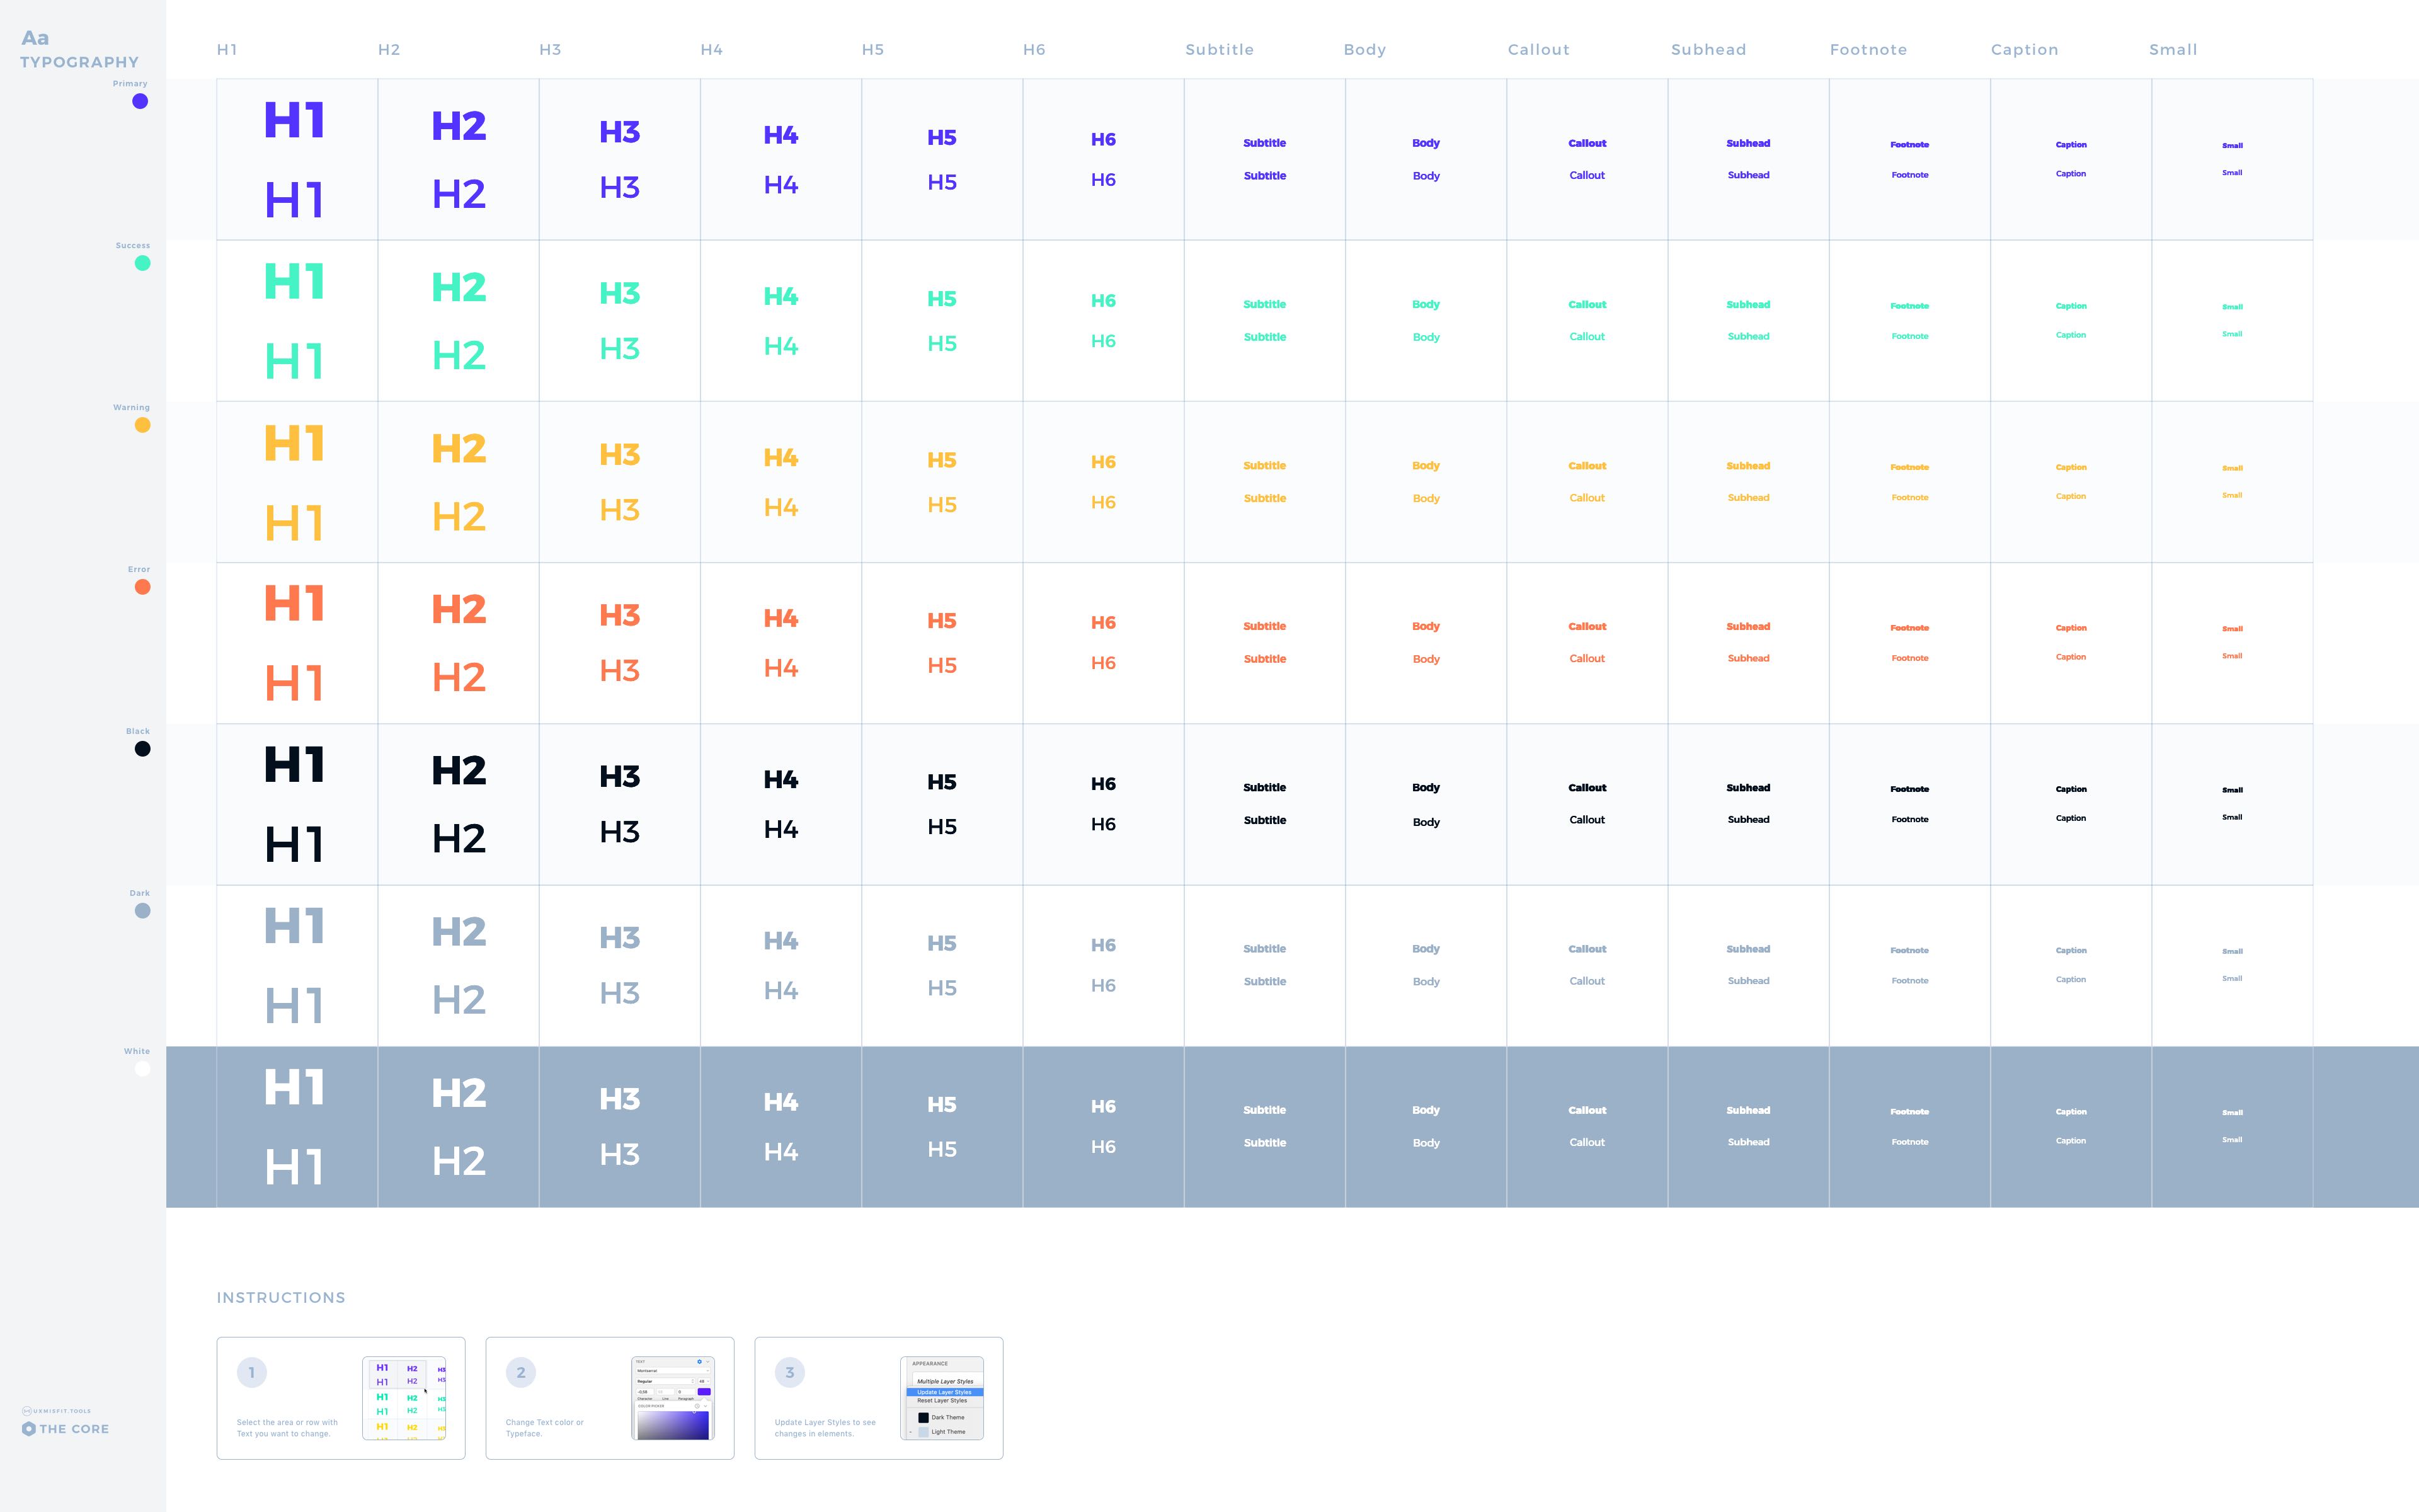Click the step 3 number circle
The height and width of the screenshot is (1512, 2419).
(790, 1372)
